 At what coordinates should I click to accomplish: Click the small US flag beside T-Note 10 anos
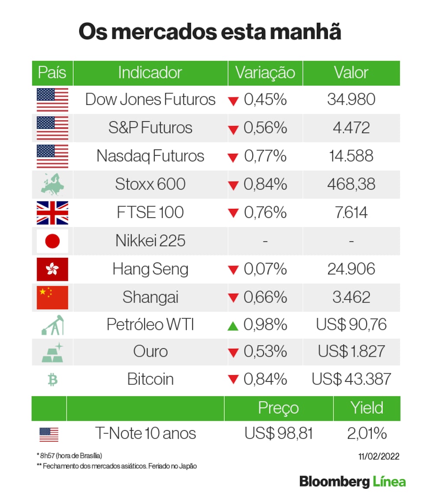tap(49, 434)
